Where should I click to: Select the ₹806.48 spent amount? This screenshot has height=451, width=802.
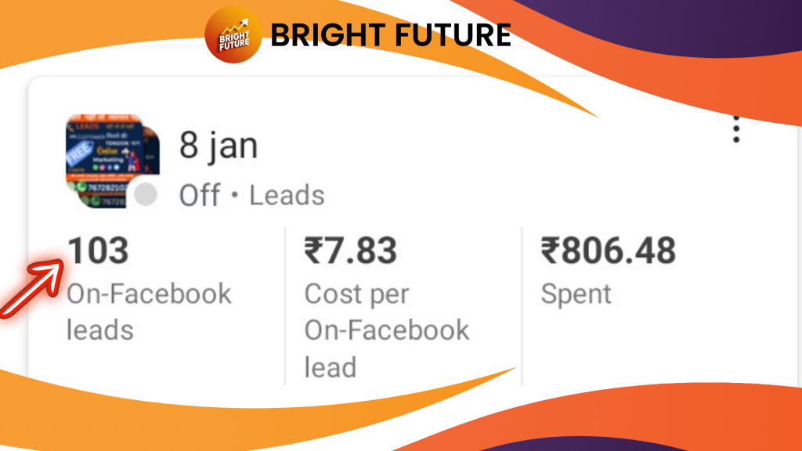click(608, 252)
